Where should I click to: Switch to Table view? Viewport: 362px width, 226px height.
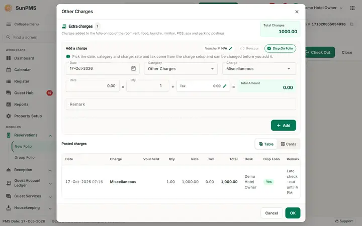(266, 144)
